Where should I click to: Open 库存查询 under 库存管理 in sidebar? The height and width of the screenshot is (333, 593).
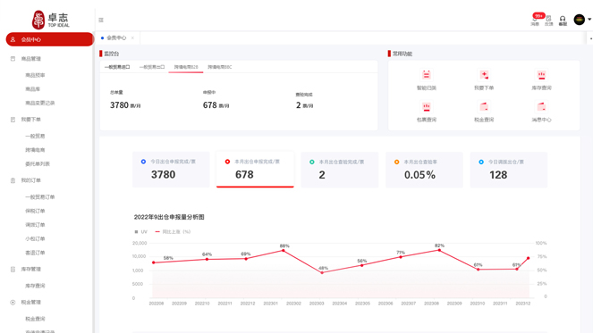(x=35, y=286)
